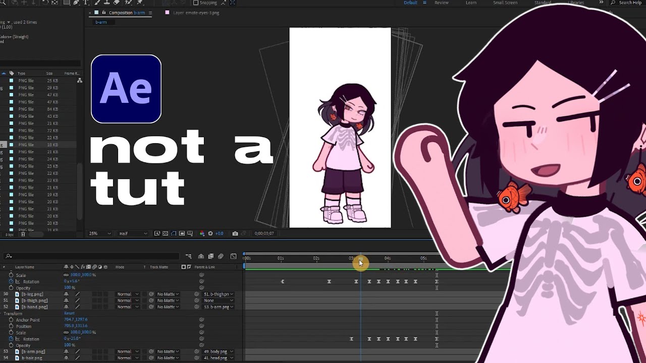Screen dimensions: 646x363
Task: Select the Type tool in the toolbar
Action: [x=86, y=3]
